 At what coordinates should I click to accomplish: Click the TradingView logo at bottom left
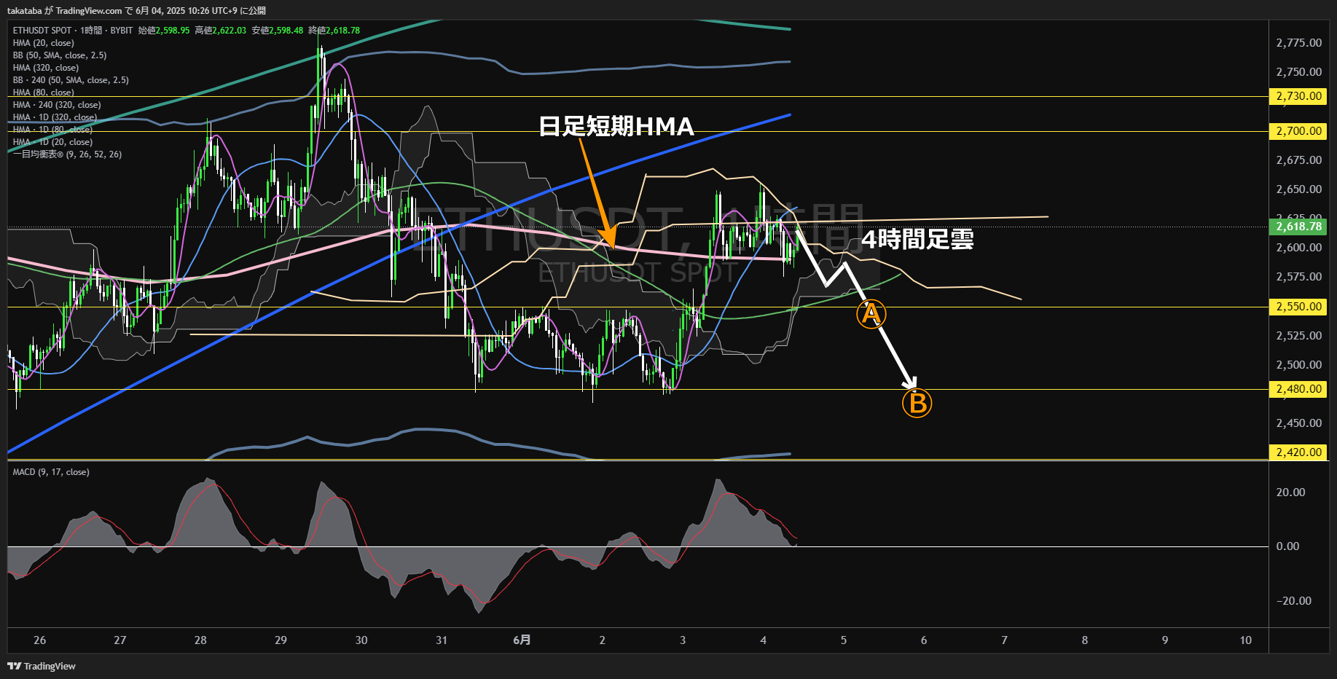(x=42, y=666)
